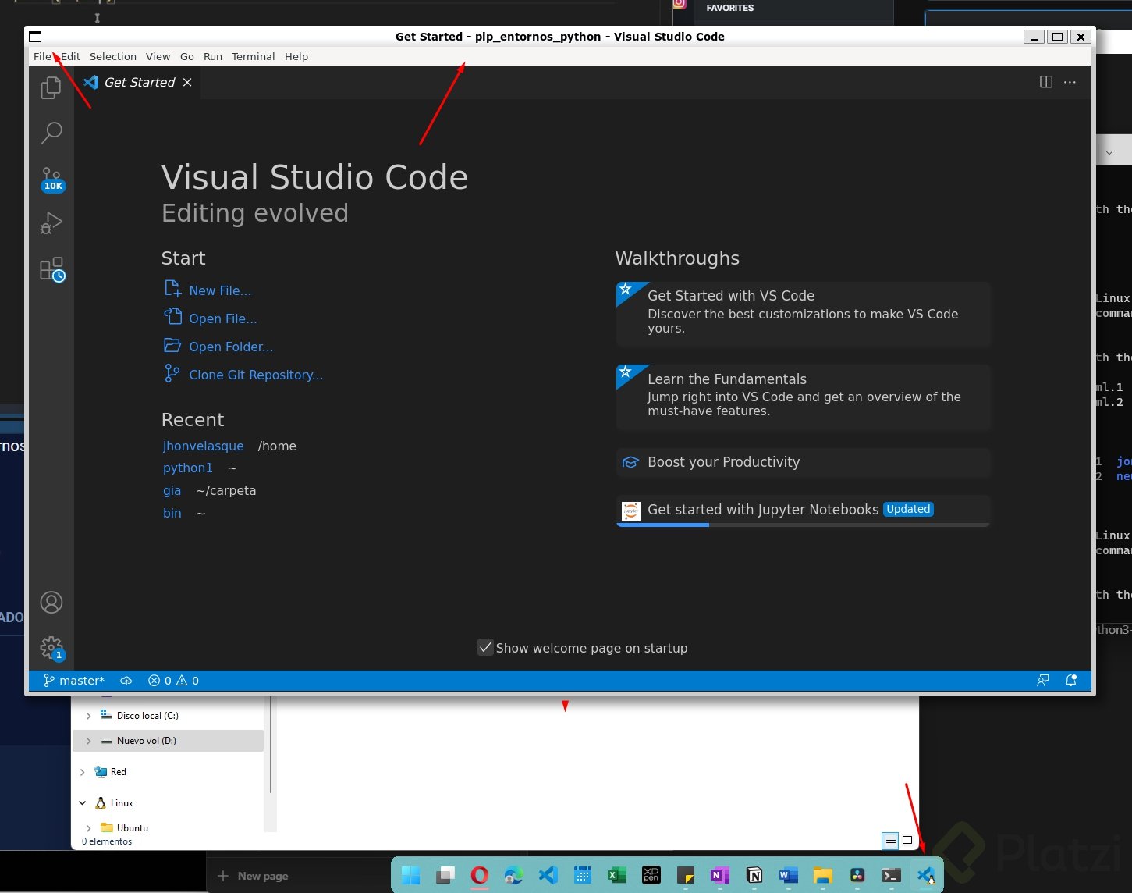Open the Run menu
The width and height of the screenshot is (1132, 893).
[213, 56]
